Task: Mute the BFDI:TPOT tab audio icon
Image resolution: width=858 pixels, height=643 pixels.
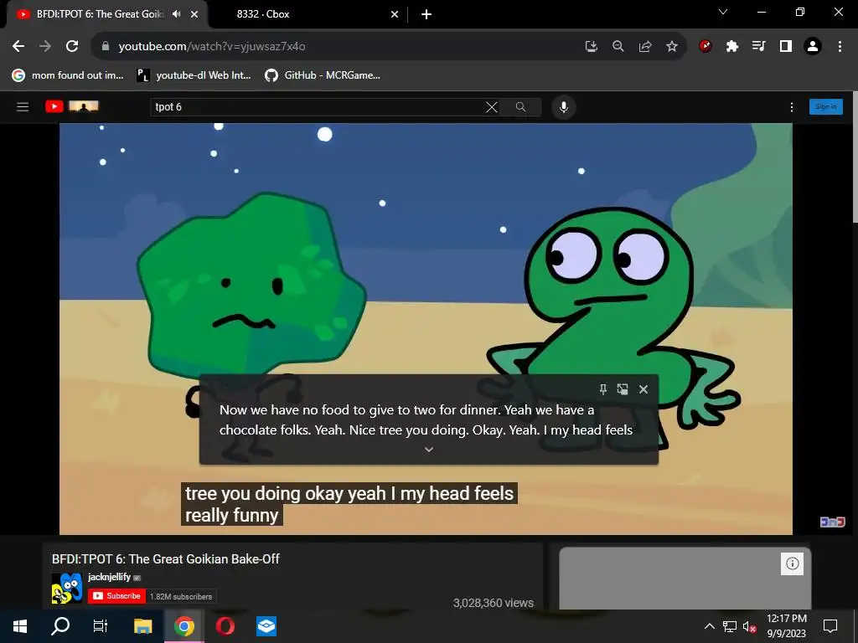Action: [x=176, y=14]
